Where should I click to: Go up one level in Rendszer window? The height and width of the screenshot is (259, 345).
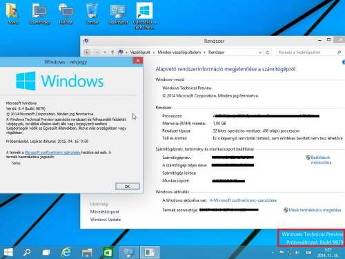112,52
